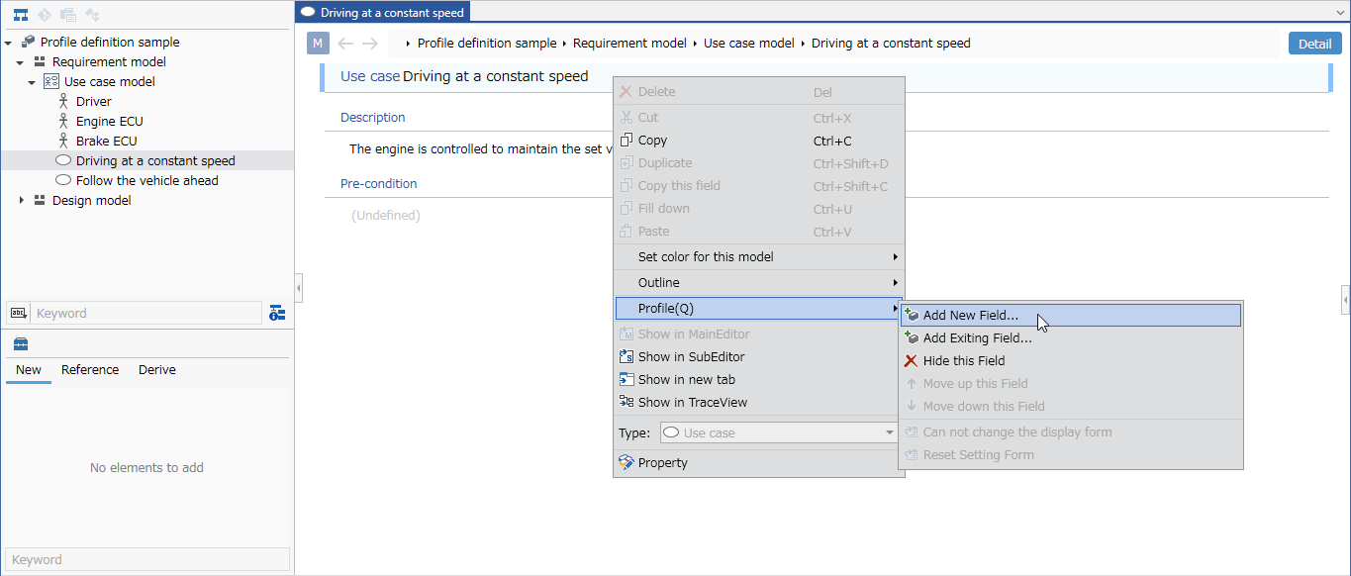Click the (Undefined) pre-condition value
This screenshot has height=576, width=1351.
386,215
